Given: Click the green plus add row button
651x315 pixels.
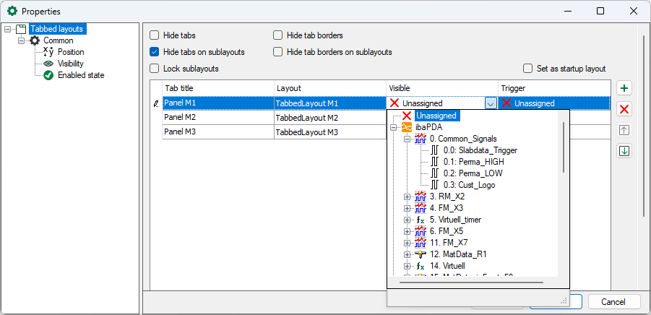Looking at the screenshot, I should coord(625,88).
